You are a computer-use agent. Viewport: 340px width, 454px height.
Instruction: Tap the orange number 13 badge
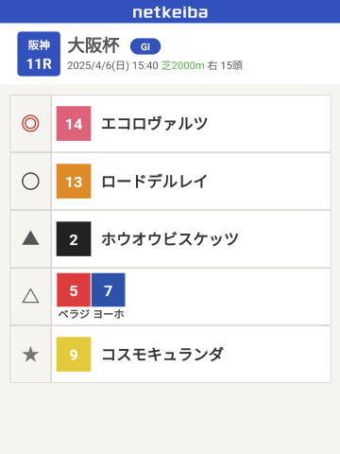74,182
